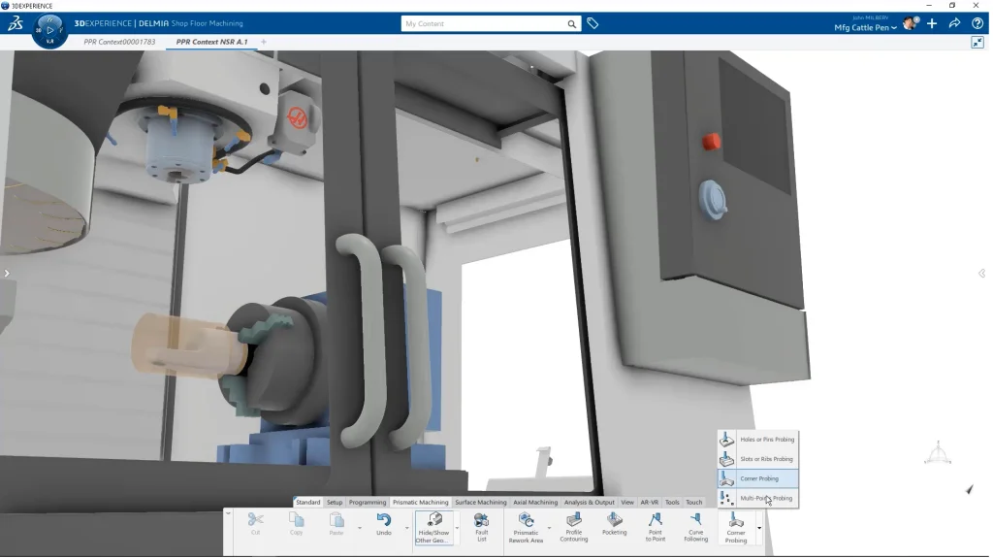This screenshot has width=993, height=558.
Task: Open the PPR Context00001783 tab
Action: [119, 42]
